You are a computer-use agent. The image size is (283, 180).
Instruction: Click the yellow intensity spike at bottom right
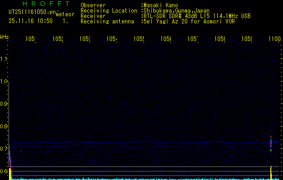271,172
